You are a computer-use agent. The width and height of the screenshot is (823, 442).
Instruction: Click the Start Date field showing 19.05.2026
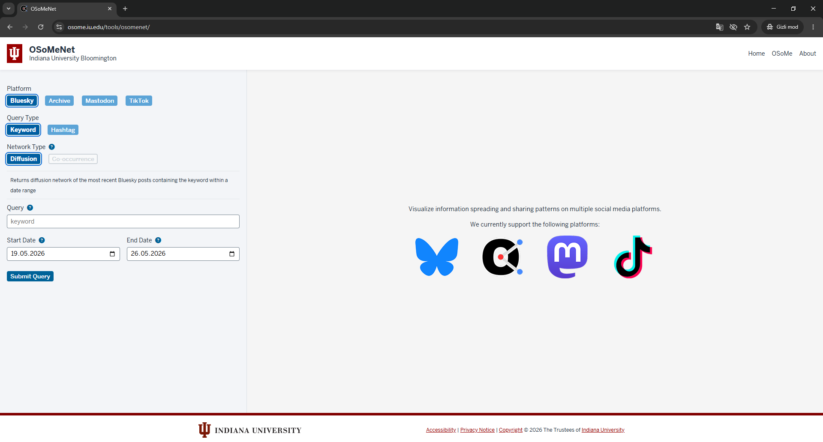point(63,254)
